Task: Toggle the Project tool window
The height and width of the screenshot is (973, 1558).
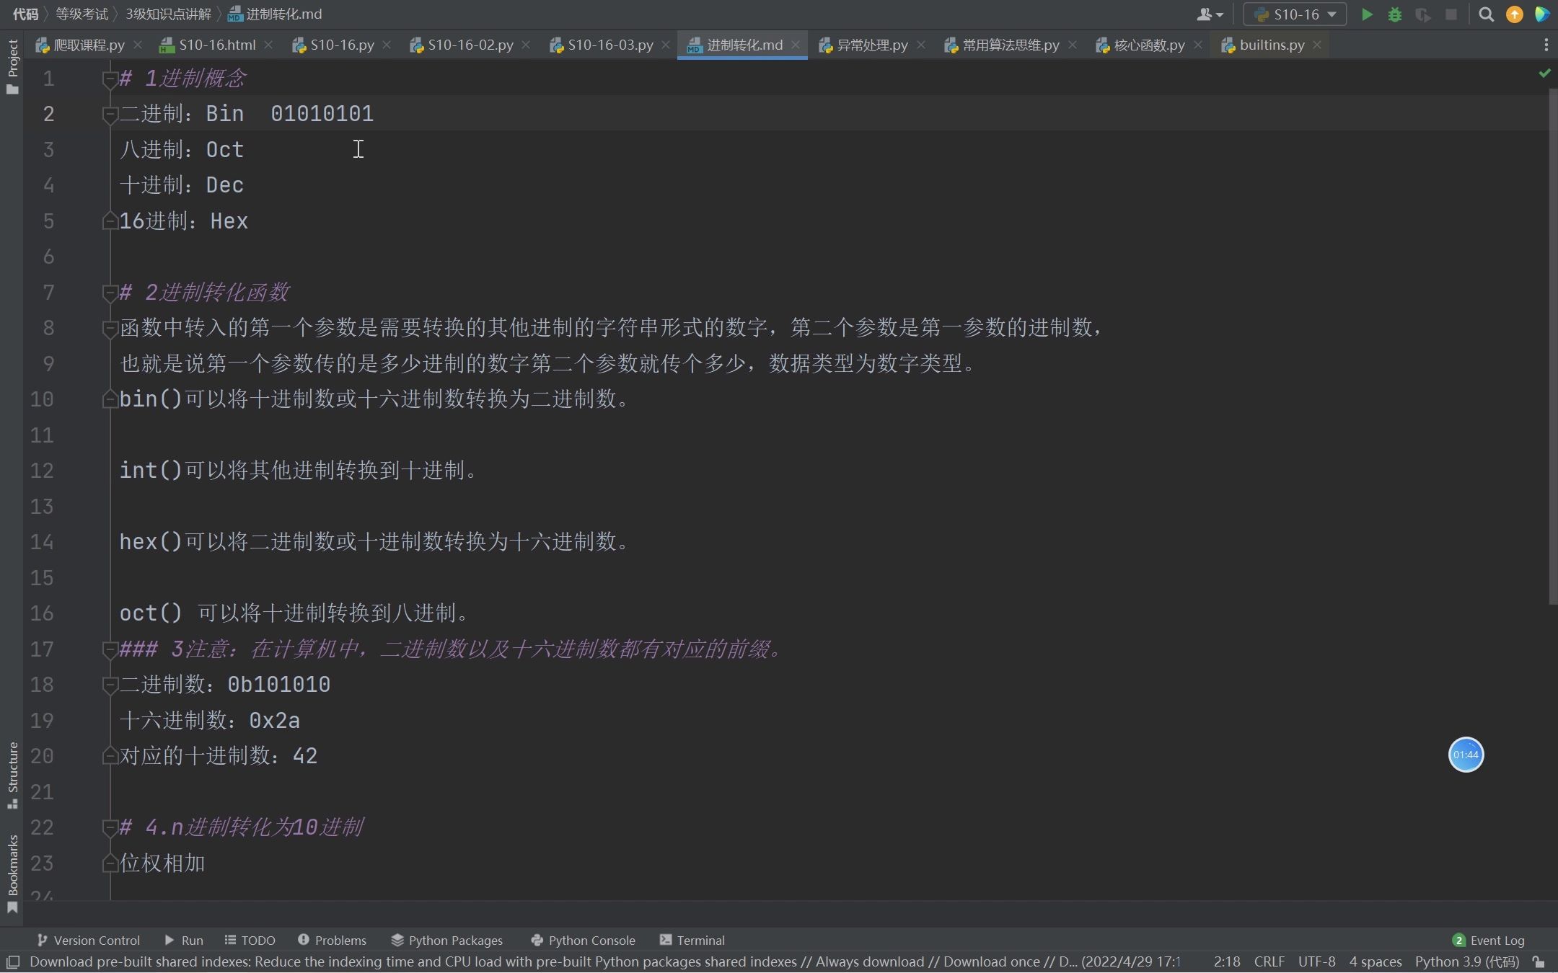Action: (12, 66)
